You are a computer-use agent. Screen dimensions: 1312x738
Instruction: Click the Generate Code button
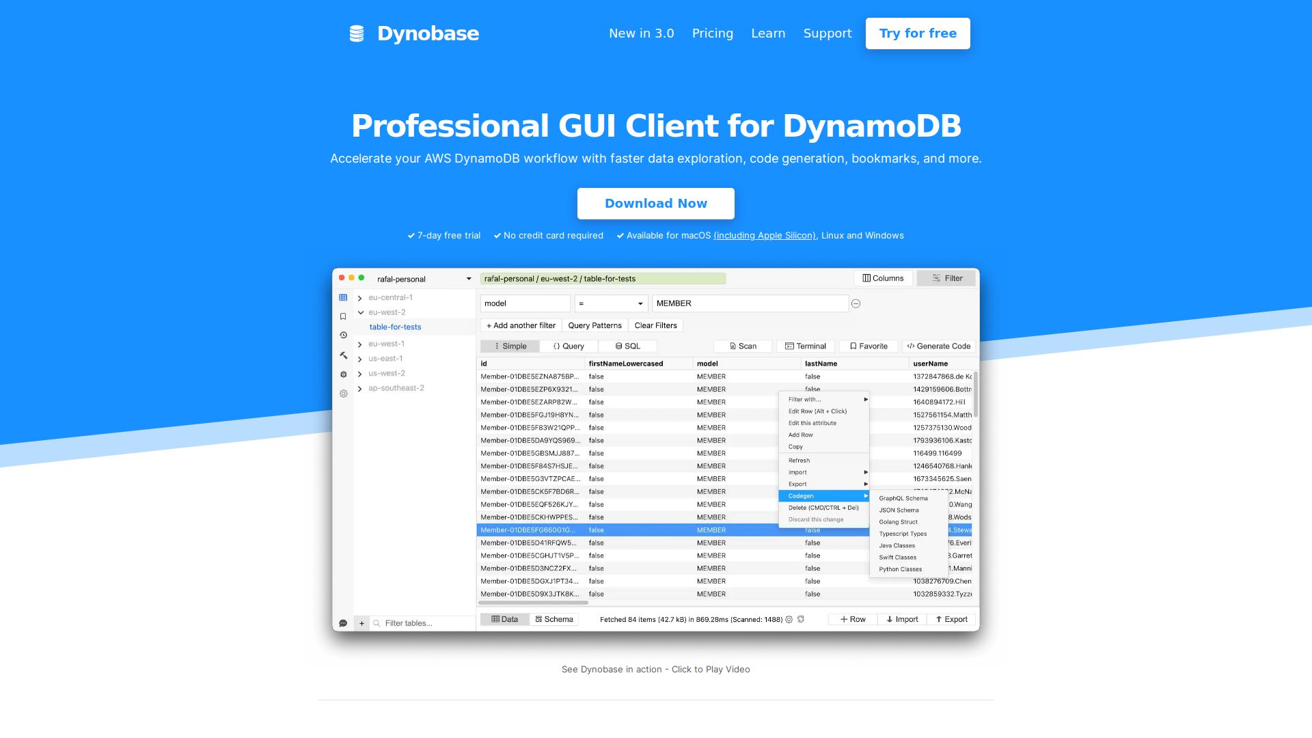coord(939,346)
